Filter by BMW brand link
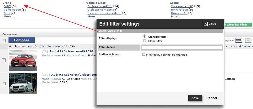Image resolution: width=253 pixels, height=109 pixels. click(x=7, y=6)
